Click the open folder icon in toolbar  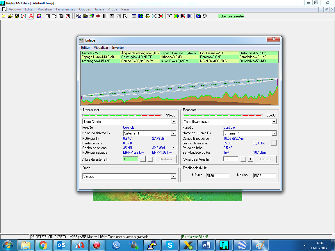click(x=10, y=16)
